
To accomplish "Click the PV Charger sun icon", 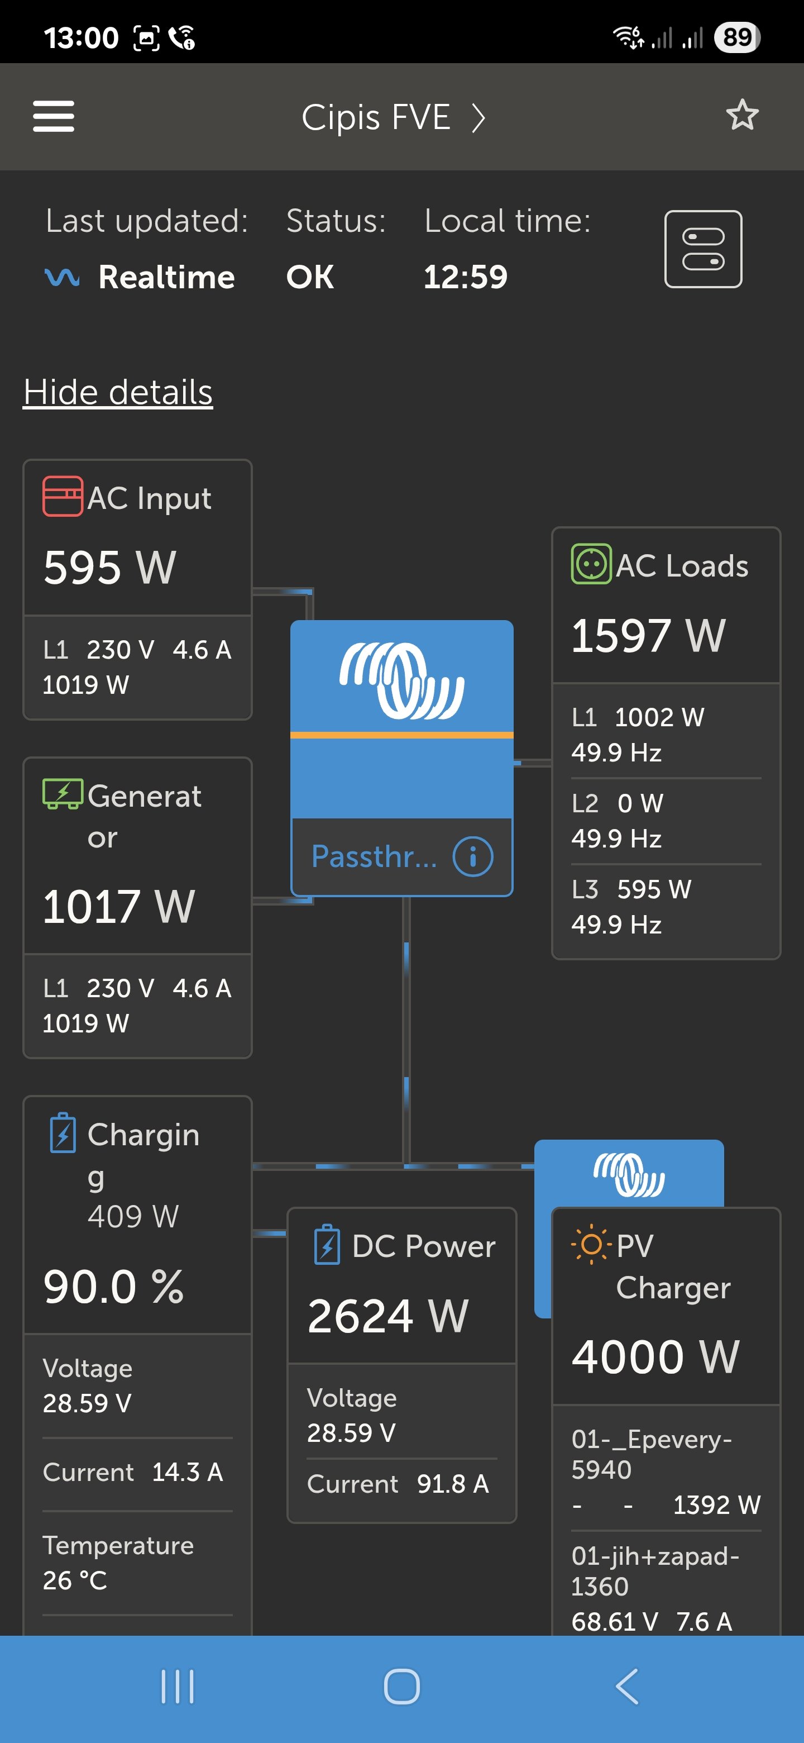I will click(591, 1244).
